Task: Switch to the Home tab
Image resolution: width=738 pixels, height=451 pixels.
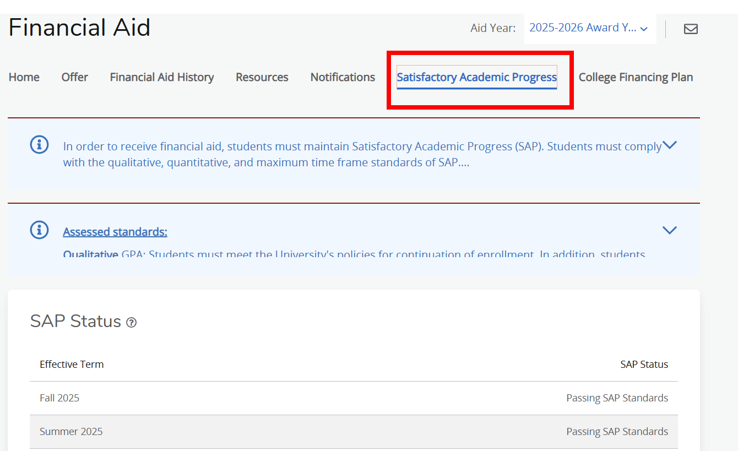Action: 24,77
